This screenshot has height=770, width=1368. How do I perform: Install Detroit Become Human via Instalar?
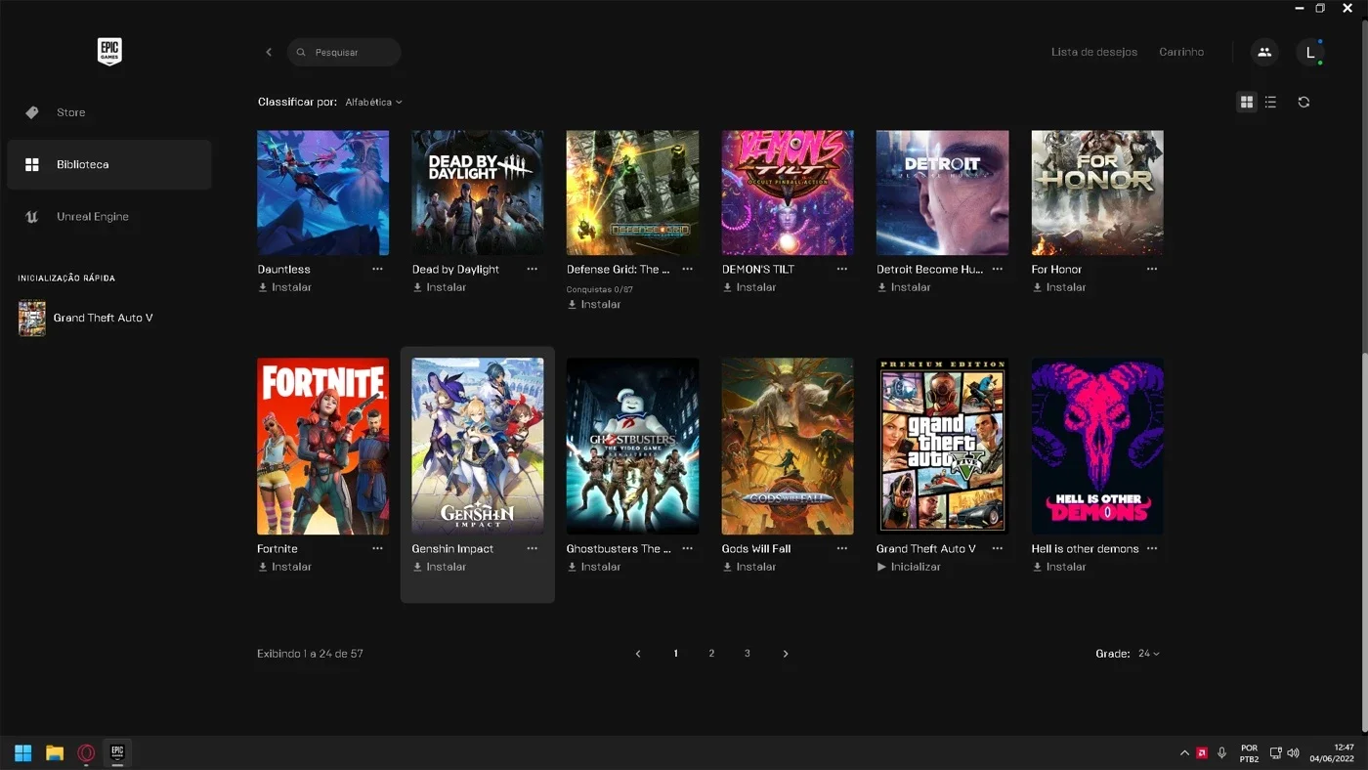[x=904, y=287]
